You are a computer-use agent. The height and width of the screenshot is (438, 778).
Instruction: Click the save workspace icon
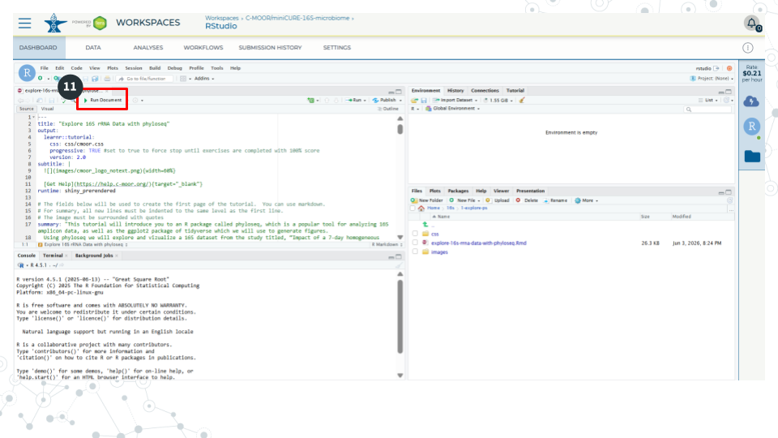(424, 101)
